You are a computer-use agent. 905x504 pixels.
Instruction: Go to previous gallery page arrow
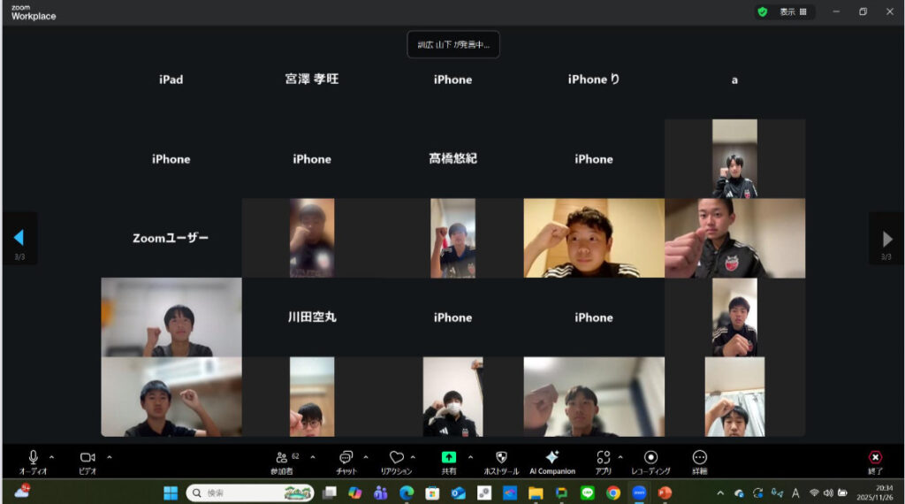(x=19, y=239)
